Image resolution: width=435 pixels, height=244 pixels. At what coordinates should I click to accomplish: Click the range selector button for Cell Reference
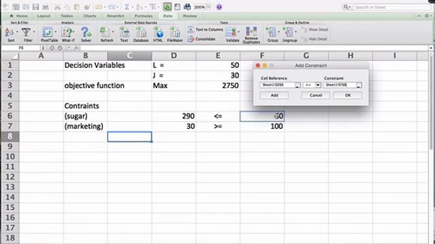point(297,85)
